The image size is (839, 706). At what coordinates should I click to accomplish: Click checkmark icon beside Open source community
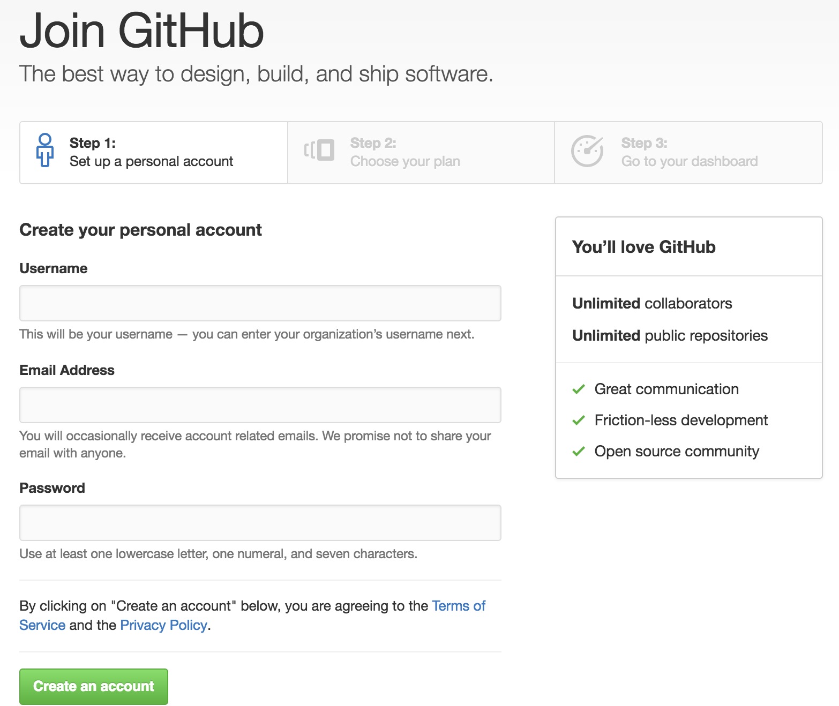pos(579,452)
